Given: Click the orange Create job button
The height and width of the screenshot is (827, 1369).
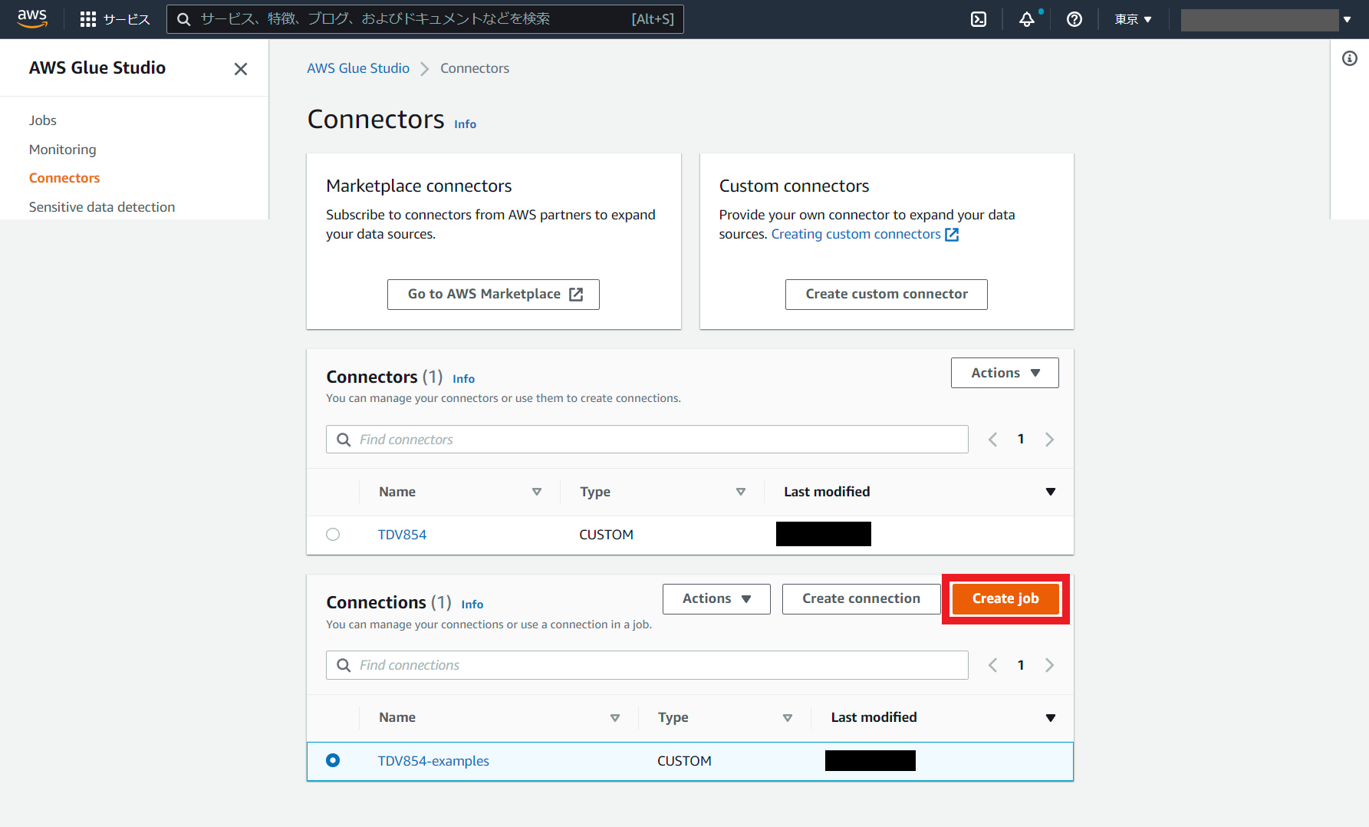Looking at the screenshot, I should [x=1005, y=599].
